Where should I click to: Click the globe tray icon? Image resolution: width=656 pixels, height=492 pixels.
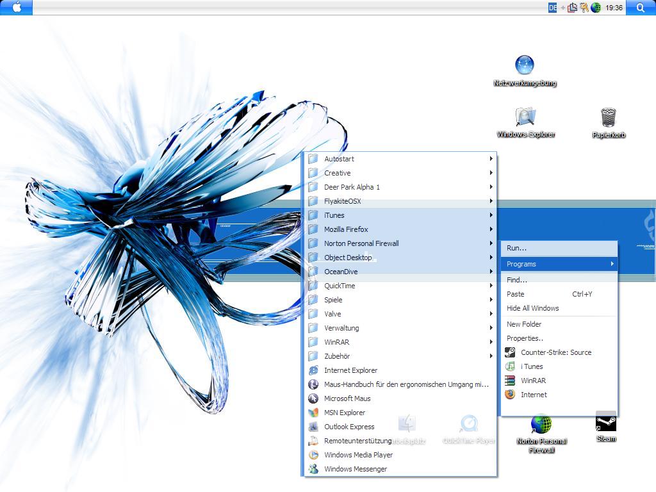point(596,8)
